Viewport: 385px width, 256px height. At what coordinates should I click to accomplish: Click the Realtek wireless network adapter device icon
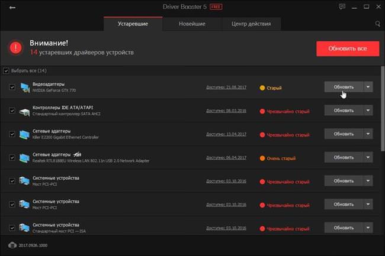click(x=24, y=158)
